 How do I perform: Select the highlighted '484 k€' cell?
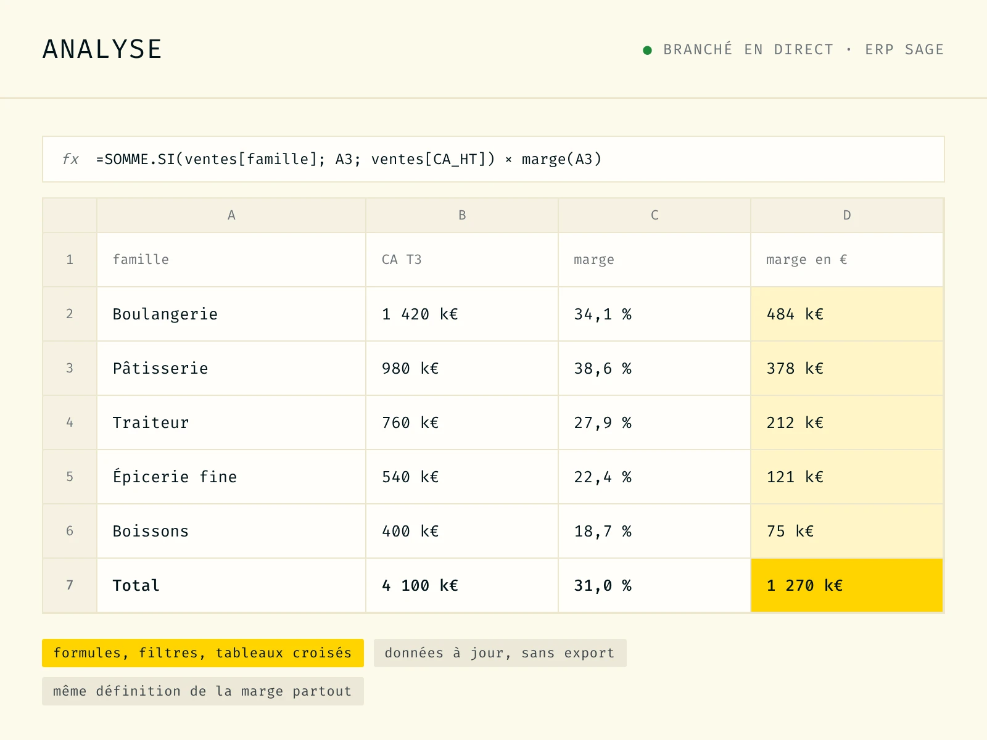point(847,314)
